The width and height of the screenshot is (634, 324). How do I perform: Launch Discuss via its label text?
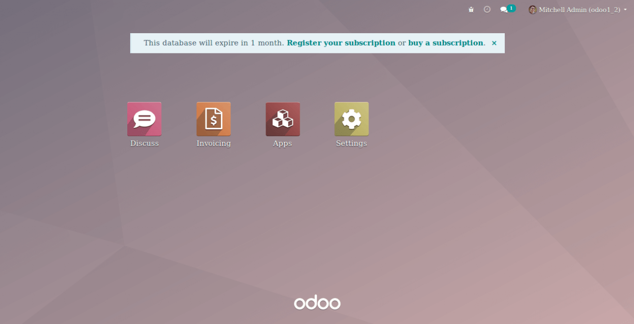point(144,143)
